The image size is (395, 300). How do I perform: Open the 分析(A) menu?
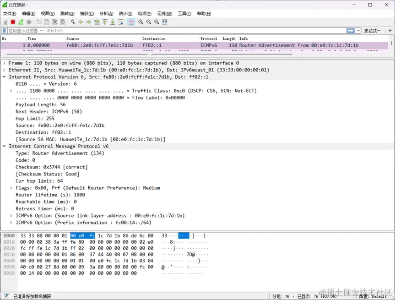click(x=106, y=14)
